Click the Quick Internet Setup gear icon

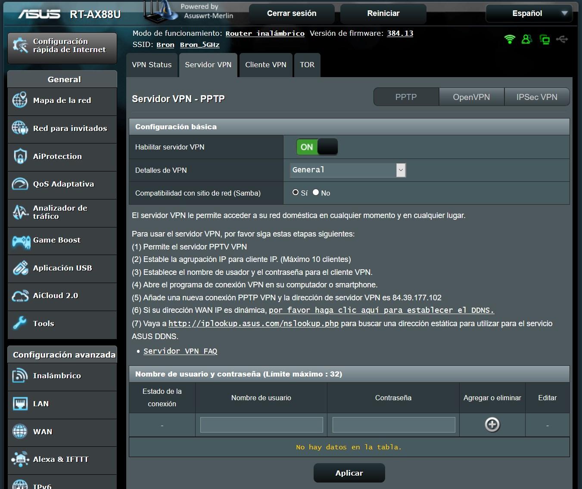click(x=20, y=45)
